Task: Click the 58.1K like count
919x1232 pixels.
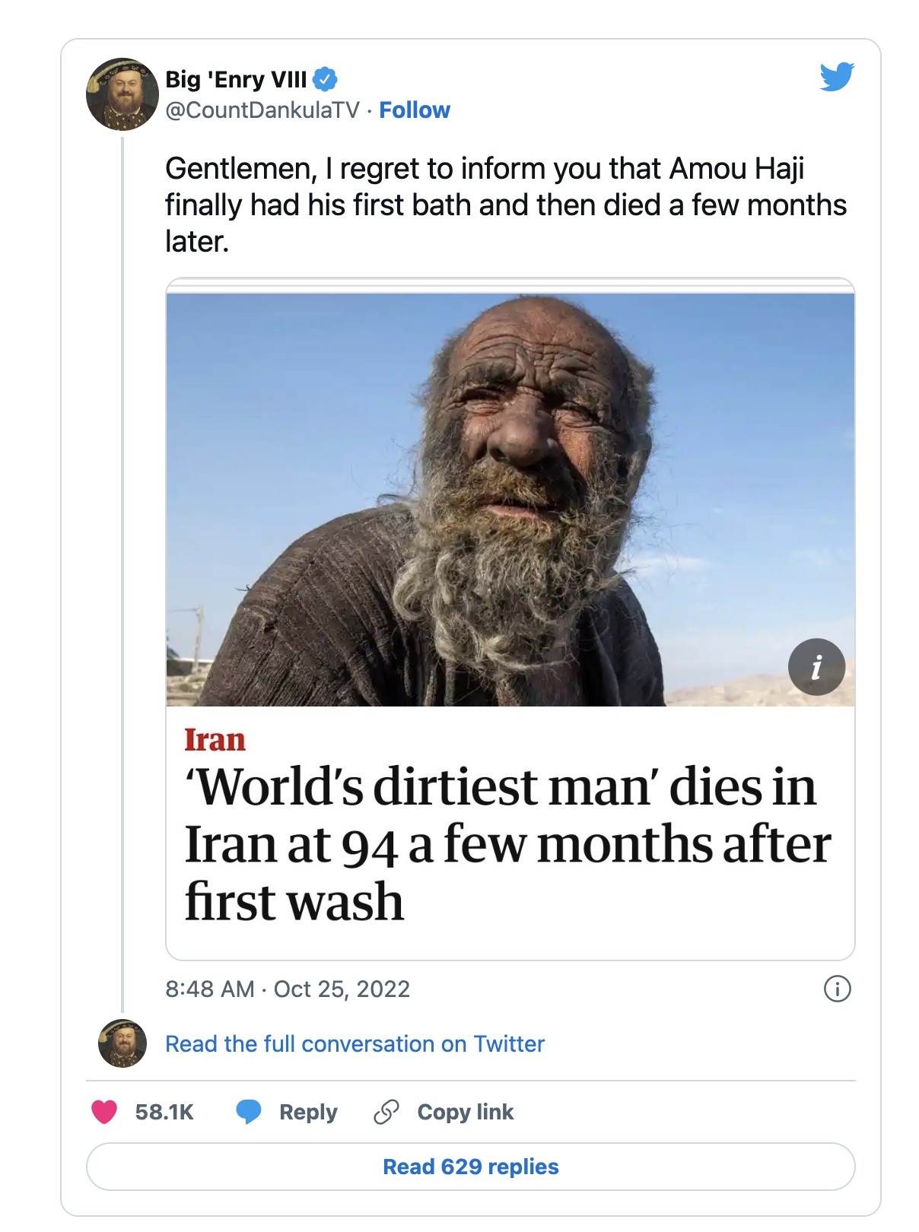Action: 164,1112
